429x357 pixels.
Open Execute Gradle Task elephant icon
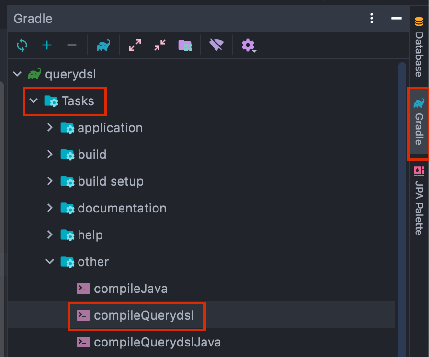coord(103,45)
